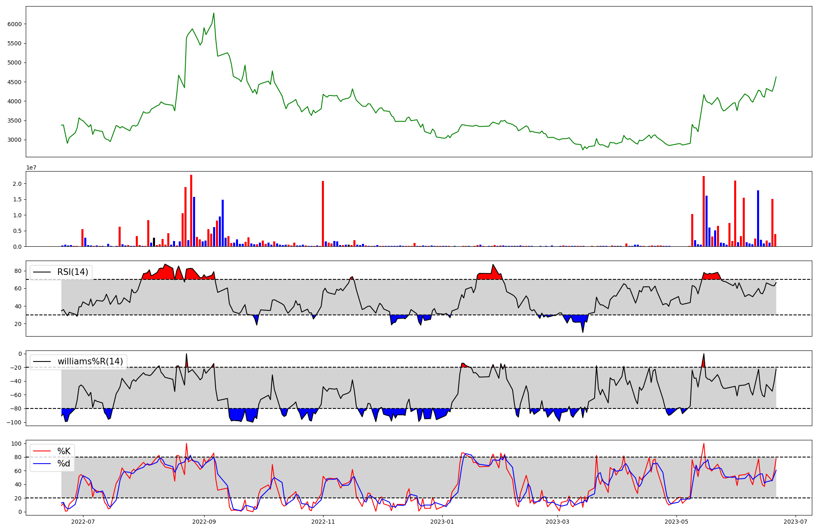Click the blue %d legend line swatch
This screenshot has width=818, height=531.
42,464
